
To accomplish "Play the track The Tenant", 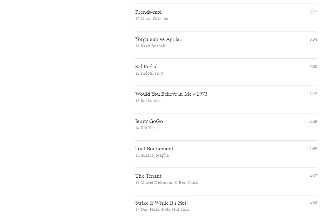I will tap(149, 176).
